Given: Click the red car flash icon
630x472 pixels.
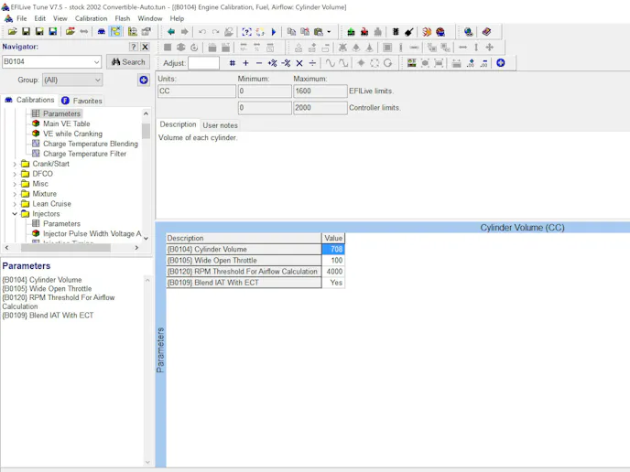Looking at the screenshot, I should (364, 32).
